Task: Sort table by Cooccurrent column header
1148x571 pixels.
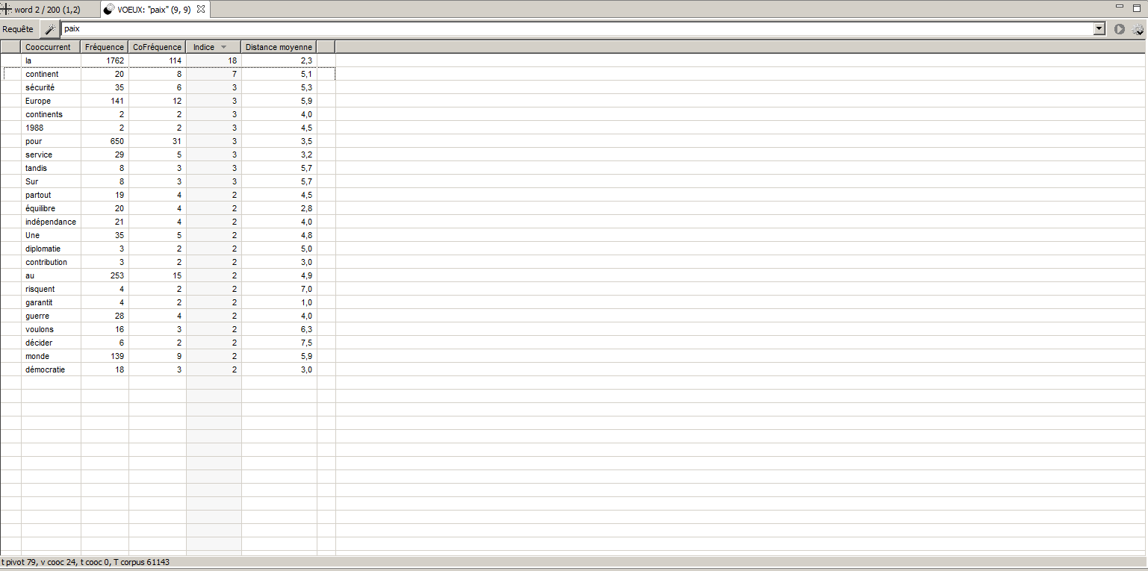Action: (x=49, y=47)
